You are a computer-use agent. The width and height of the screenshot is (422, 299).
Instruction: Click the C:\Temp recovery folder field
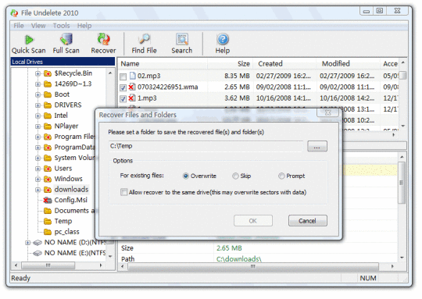(206, 146)
